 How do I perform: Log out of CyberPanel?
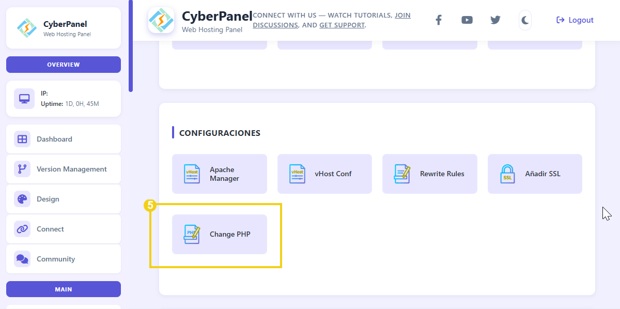click(x=575, y=20)
